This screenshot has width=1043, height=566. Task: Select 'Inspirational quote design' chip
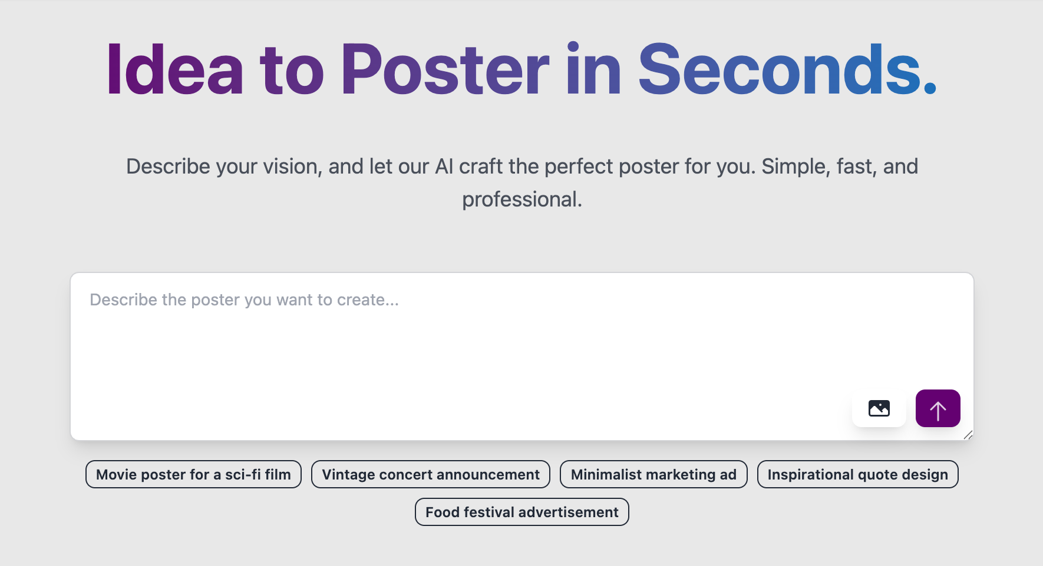tap(857, 474)
